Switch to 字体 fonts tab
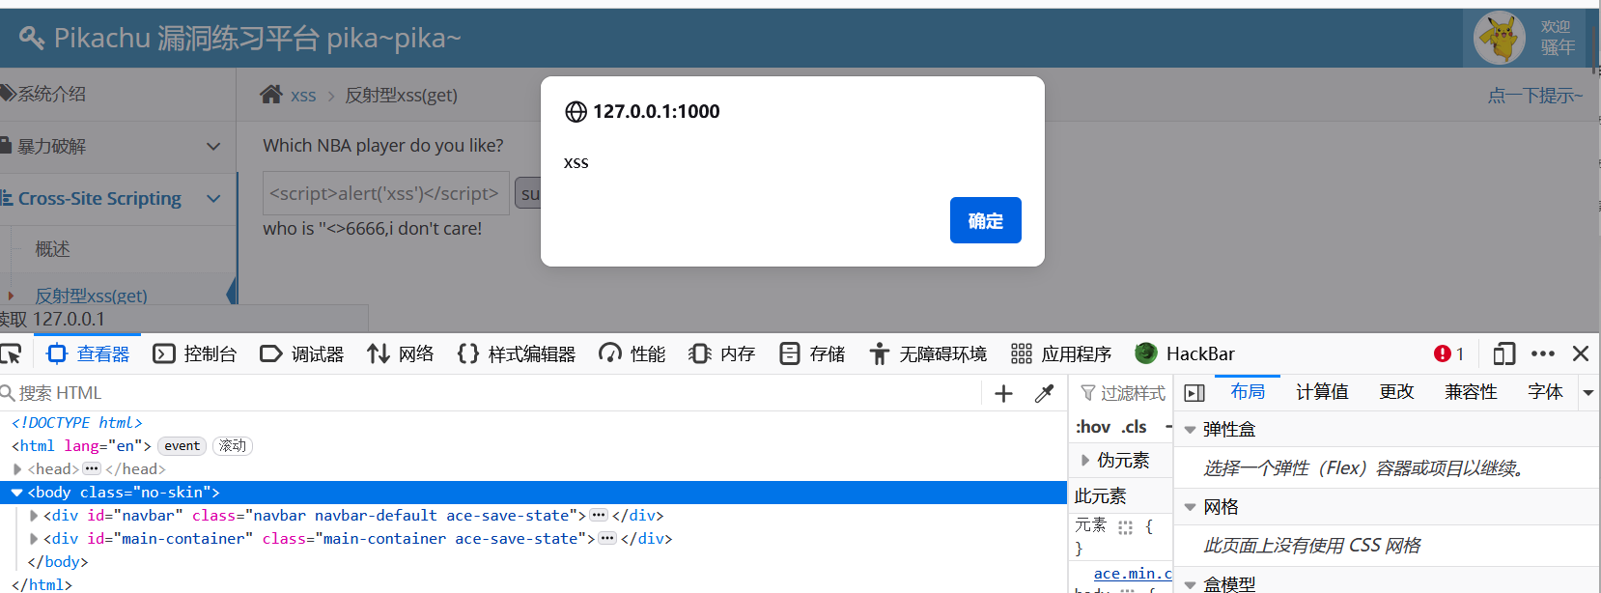This screenshot has height=593, width=1601. coord(1545,392)
